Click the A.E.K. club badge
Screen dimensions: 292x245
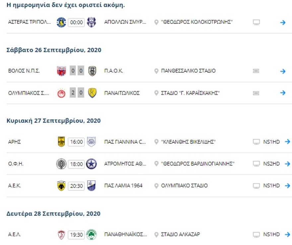[x=61, y=186]
